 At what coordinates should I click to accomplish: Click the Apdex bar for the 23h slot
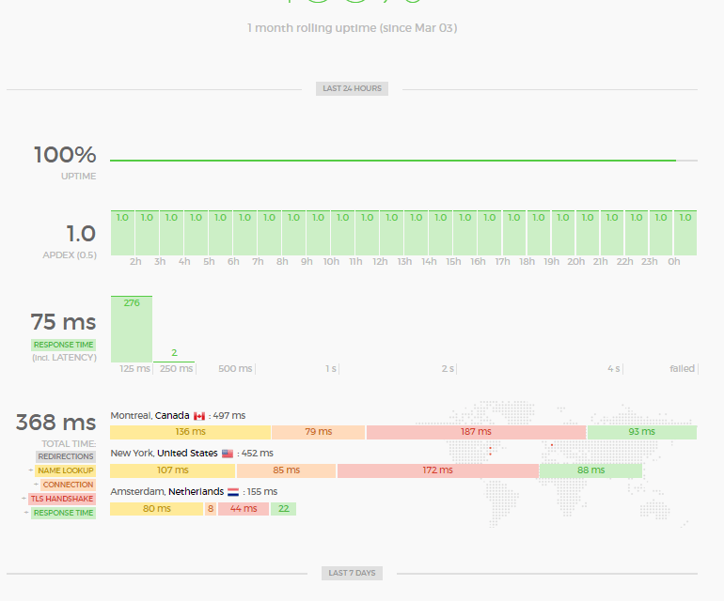(x=661, y=233)
